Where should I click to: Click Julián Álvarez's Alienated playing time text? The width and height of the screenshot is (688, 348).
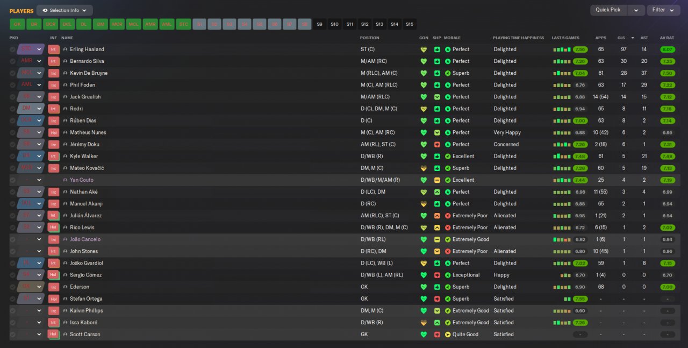click(505, 216)
